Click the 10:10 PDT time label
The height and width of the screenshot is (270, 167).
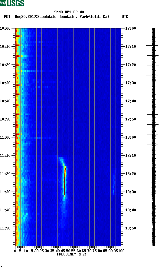tap(5, 47)
